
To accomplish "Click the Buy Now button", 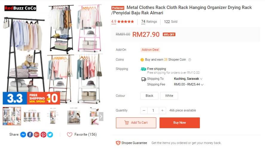I will click(x=180, y=123).
